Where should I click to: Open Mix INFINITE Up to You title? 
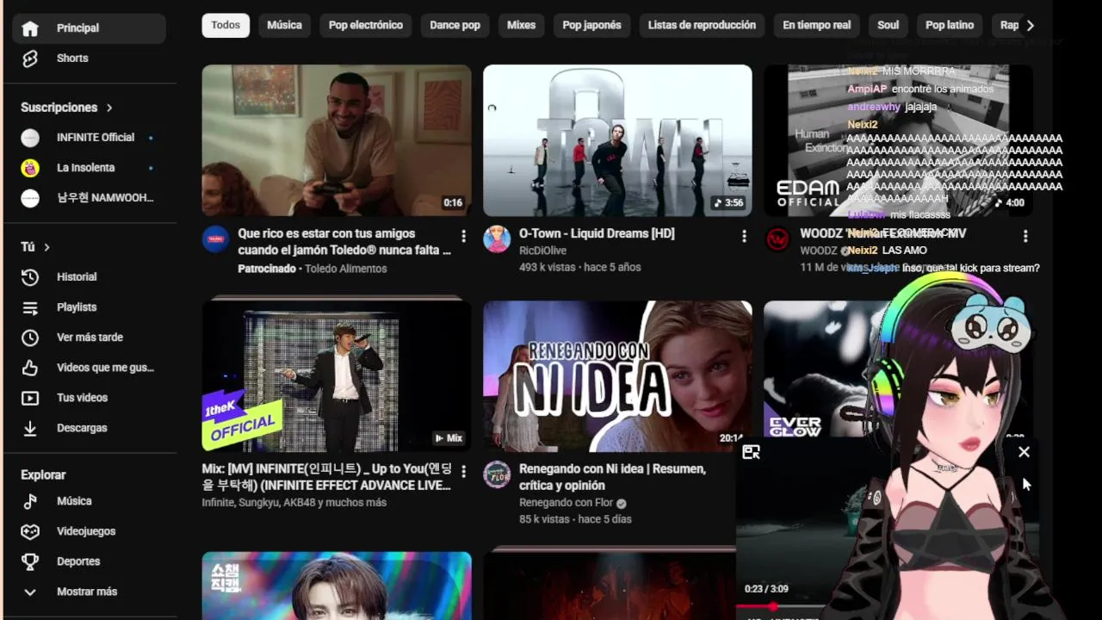tap(326, 477)
